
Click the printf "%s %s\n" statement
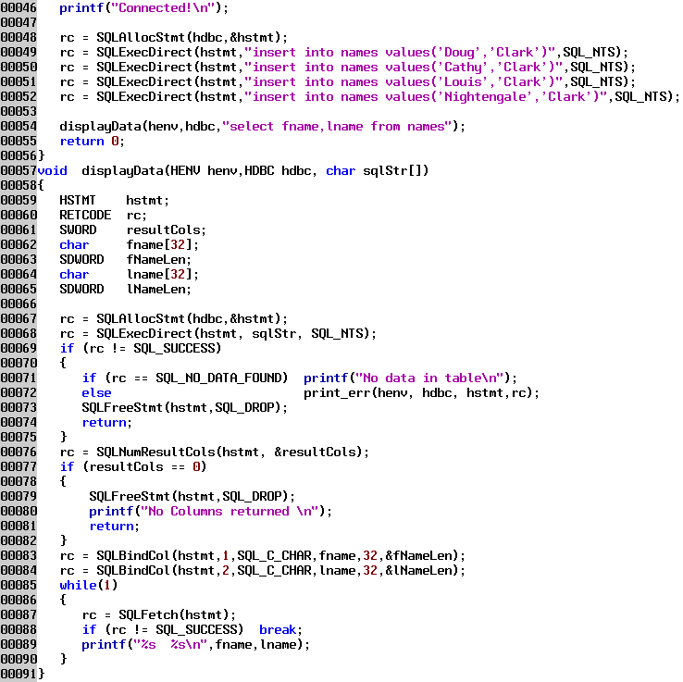click(195, 645)
